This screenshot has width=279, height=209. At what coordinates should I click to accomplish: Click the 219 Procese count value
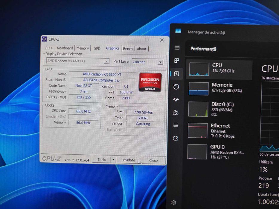263,185
